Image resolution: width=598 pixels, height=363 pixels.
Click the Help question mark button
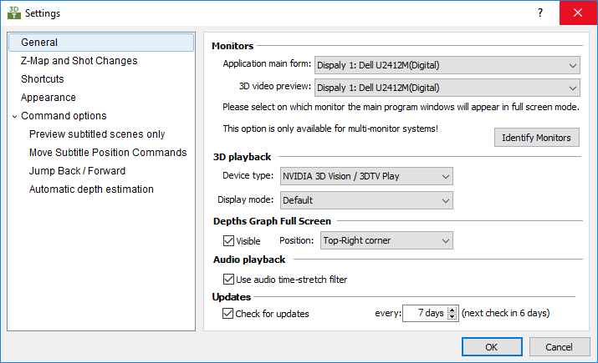tap(539, 13)
